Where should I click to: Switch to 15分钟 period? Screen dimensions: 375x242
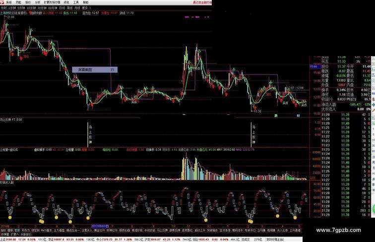coord(31,8)
